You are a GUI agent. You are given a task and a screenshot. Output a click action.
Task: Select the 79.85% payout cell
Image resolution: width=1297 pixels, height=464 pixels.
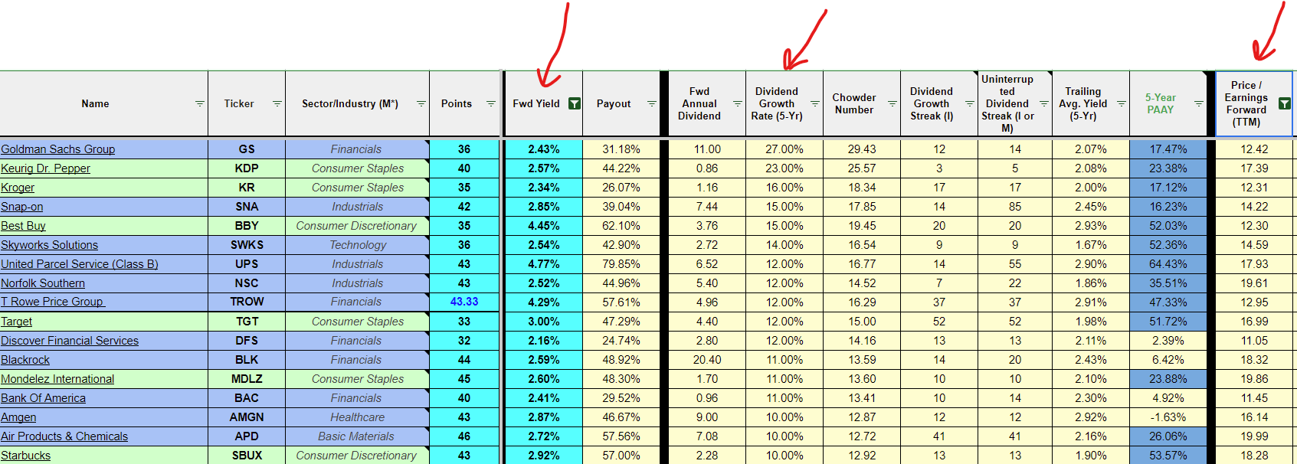pos(621,264)
